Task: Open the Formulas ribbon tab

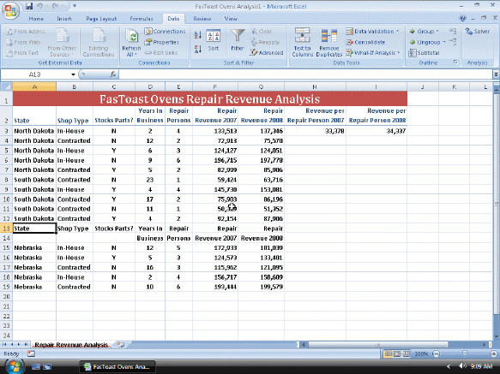Action: coord(142,19)
